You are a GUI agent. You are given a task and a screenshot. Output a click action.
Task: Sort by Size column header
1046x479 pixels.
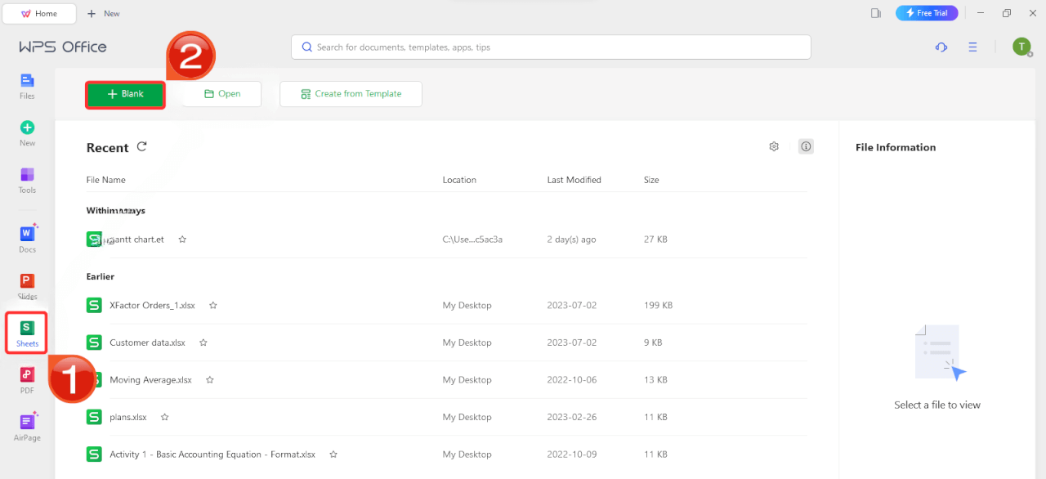pyautogui.click(x=651, y=180)
